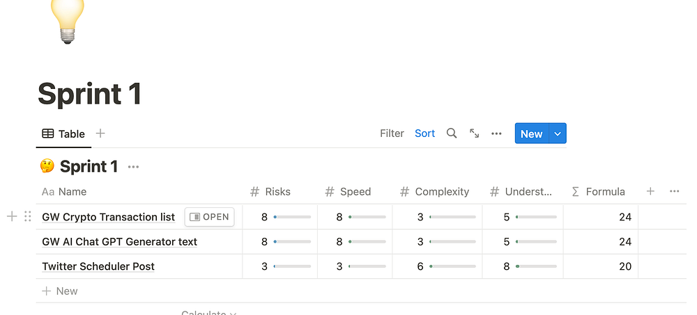Click the expand full-page arrows icon
This screenshot has width=697, height=315.
click(x=474, y=134)
